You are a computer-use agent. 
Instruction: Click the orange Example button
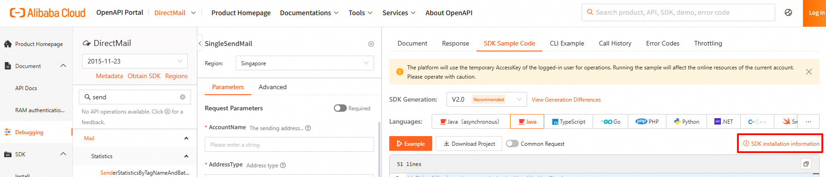pyautogui.click(x=410, y=143)
